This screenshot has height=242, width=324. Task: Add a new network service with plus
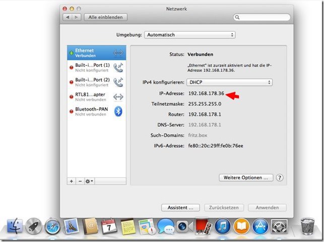[x=71, y=181]
